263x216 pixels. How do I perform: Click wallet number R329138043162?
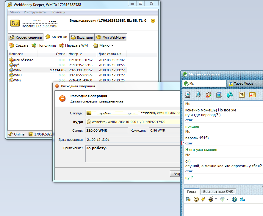pyautogui.click(x=81, y=70)
